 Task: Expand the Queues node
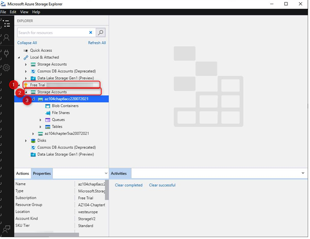pos(40,120)
